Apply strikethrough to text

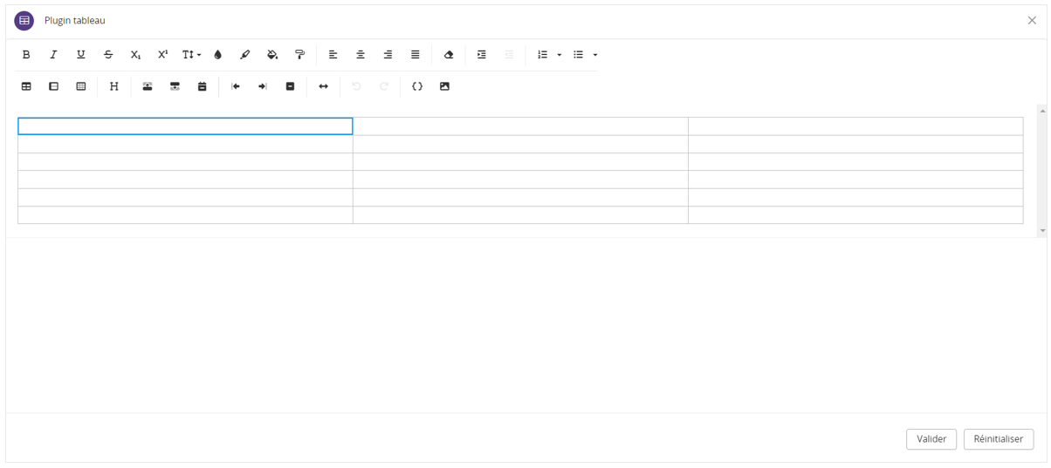click(108, 55)
